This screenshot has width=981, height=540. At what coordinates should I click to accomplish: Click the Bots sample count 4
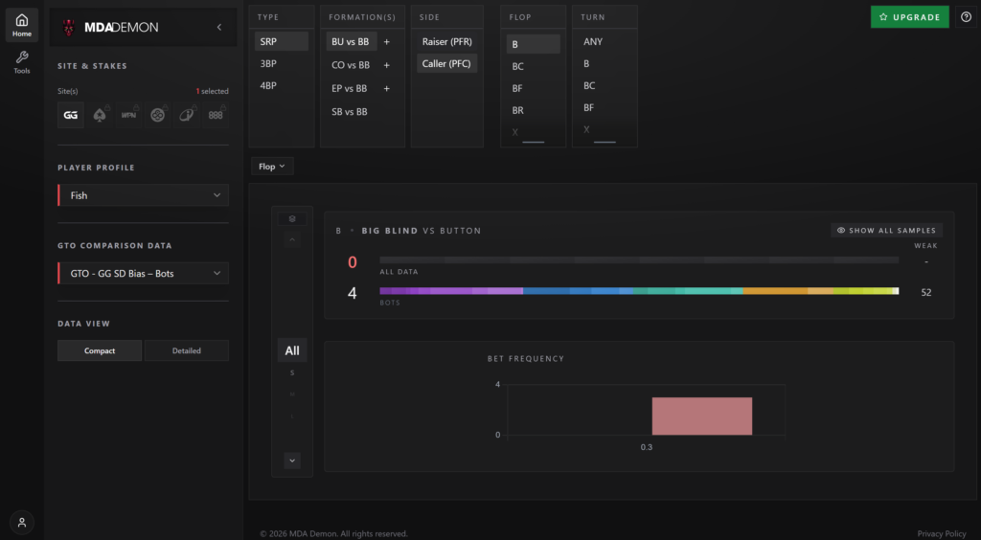pos(353,293)
